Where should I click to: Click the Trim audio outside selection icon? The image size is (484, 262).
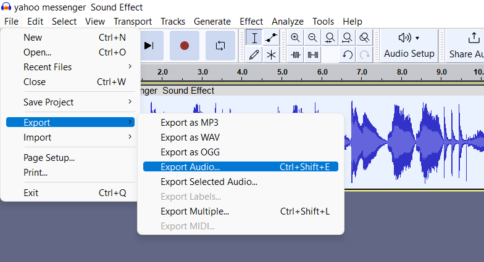tap(296, 54)
